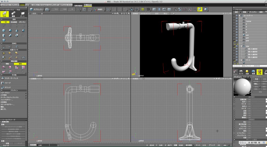Toggle the 透明 checkbox
Viewport: 267px width, 147px height.
[x=234, y=113]
